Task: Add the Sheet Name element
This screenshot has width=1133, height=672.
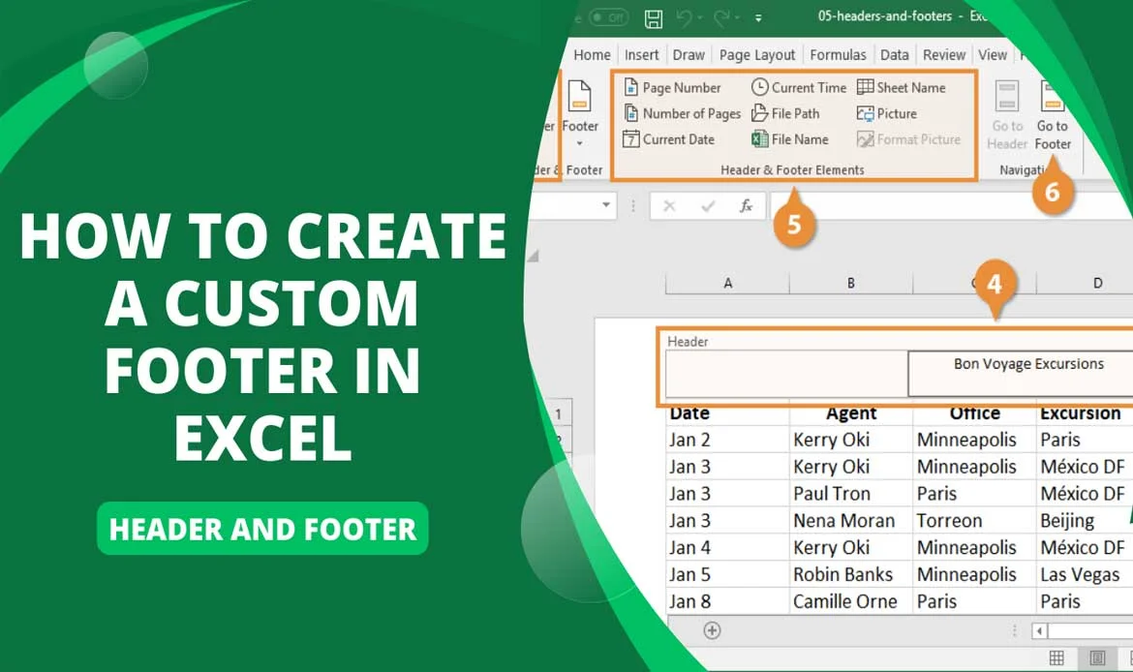Action: 901,87
